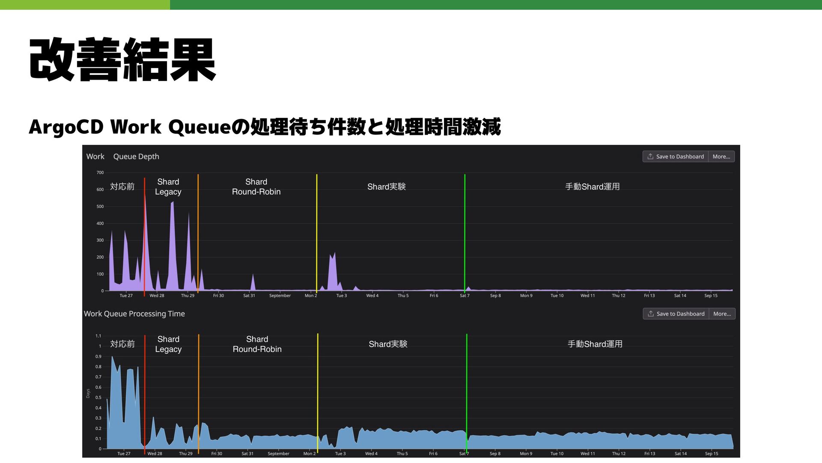Click the Work Queue Processing Time title

pos(134,314)
